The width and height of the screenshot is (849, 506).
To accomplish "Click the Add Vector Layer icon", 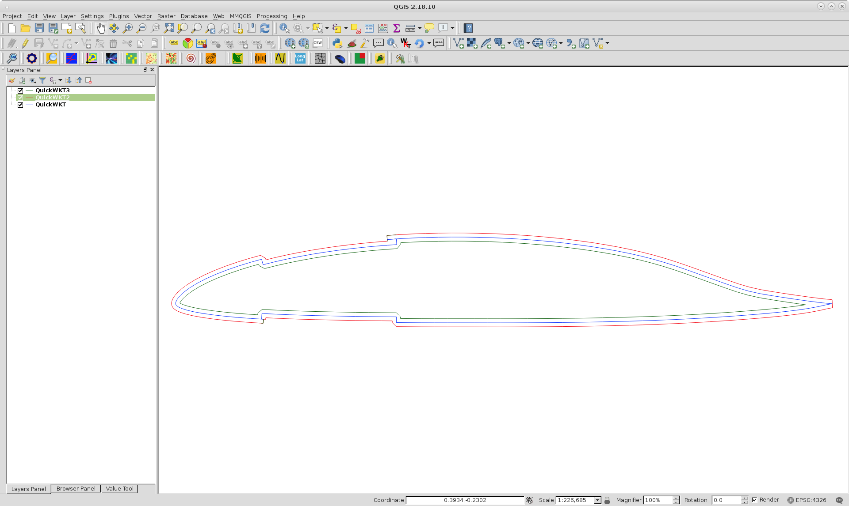I will point(459,43).
